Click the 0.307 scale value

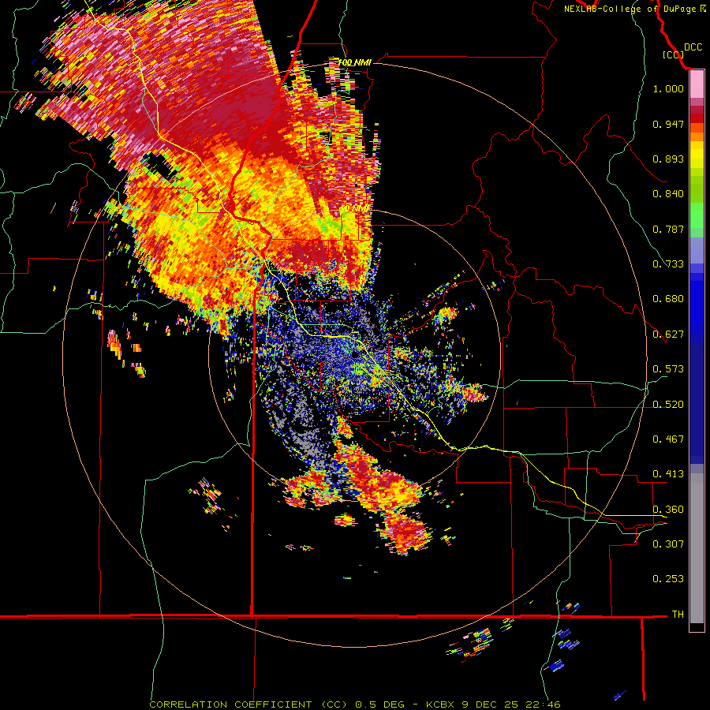click(x=668, y=544)
